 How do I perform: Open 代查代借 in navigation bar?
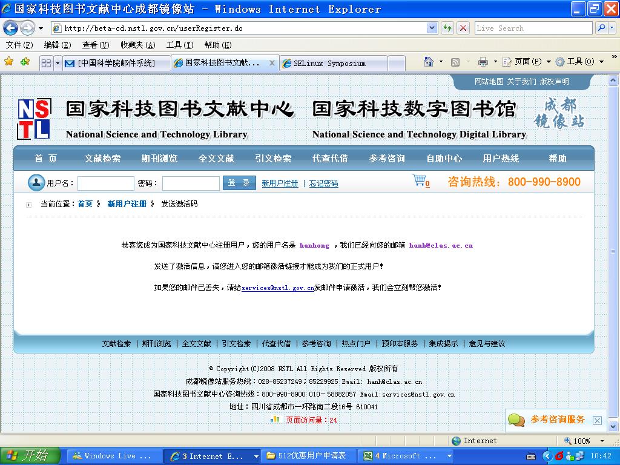(x=330, y=159)
